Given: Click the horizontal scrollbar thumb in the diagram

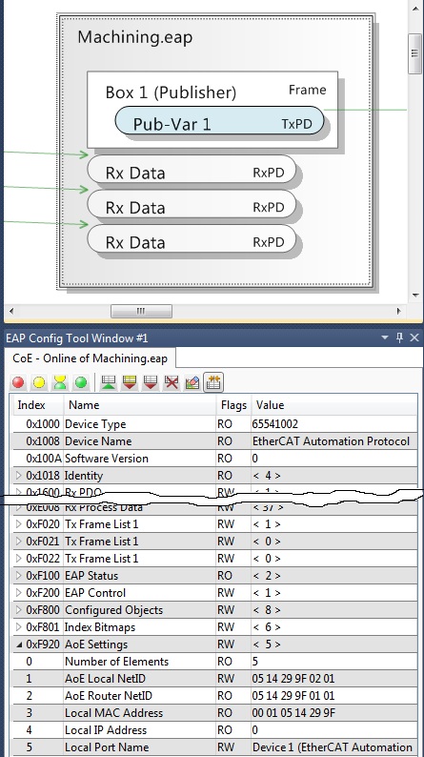Looking at the screenshot, I should [x=141, y=311].
